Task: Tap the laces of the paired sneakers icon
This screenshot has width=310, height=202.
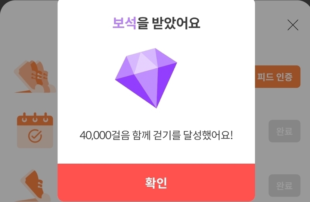Action: [40, 76]
